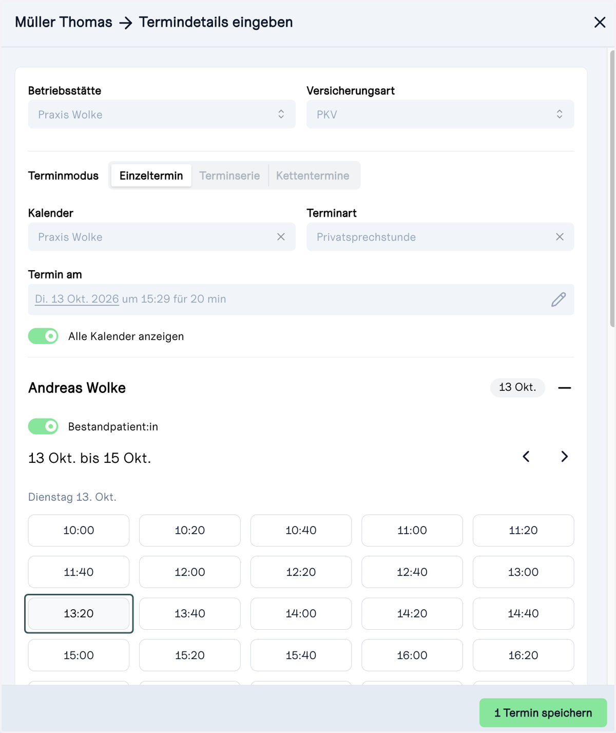Screen dimensions: 616x733
Task: Select the 13:40 time slot
Action: pos(190,614)
